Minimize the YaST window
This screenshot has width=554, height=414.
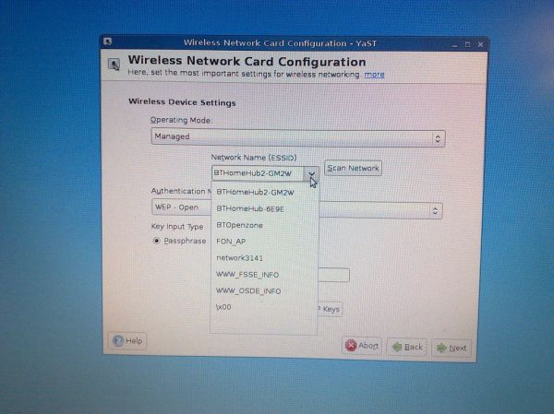pyautogui.click(x=454, y=45)
